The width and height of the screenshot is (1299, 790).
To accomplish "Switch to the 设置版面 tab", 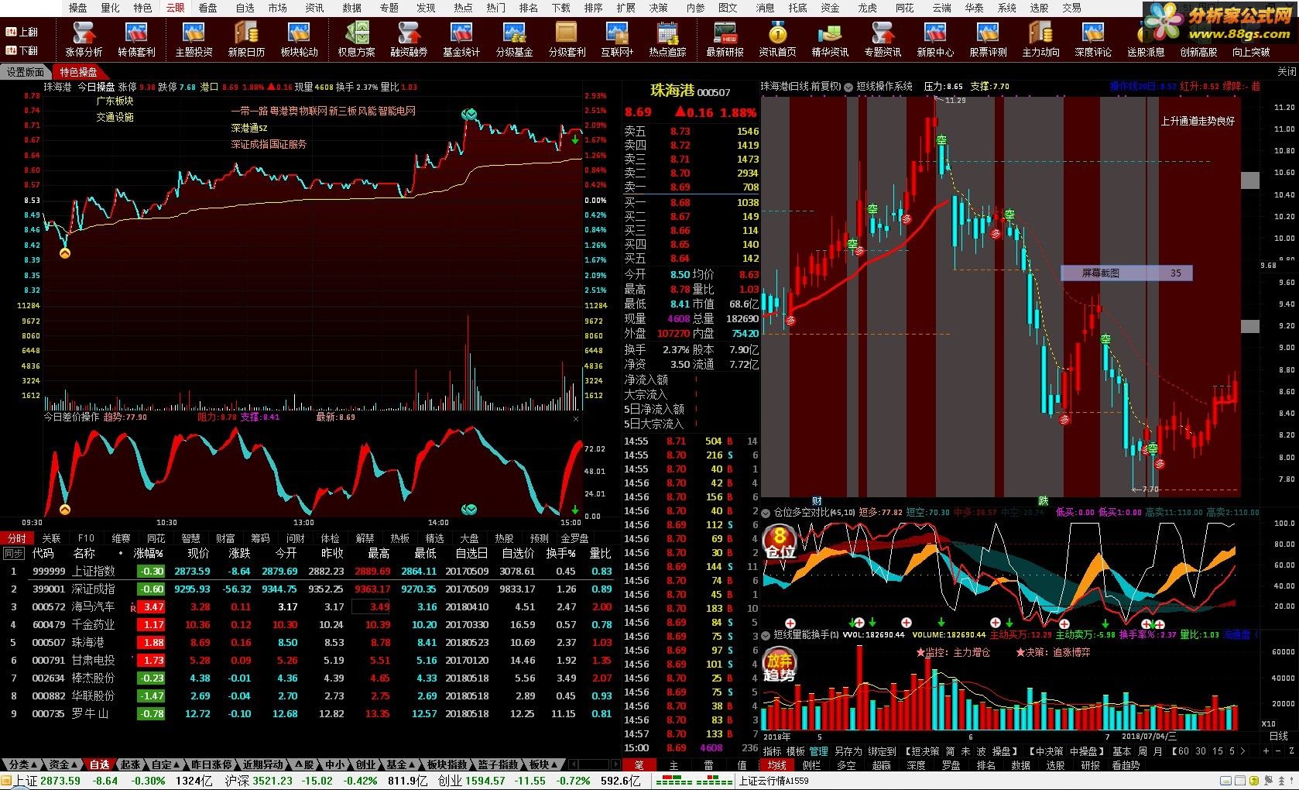I will (x=26, y=72).
